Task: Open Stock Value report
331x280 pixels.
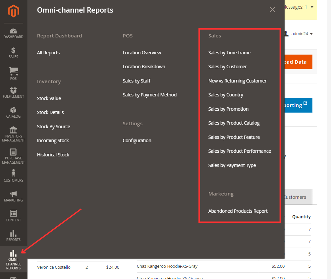Action: (x=49, y=98)
